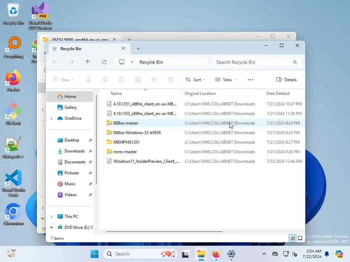Sort by Original Location column

pyautogui.click(x=223, y=93)
